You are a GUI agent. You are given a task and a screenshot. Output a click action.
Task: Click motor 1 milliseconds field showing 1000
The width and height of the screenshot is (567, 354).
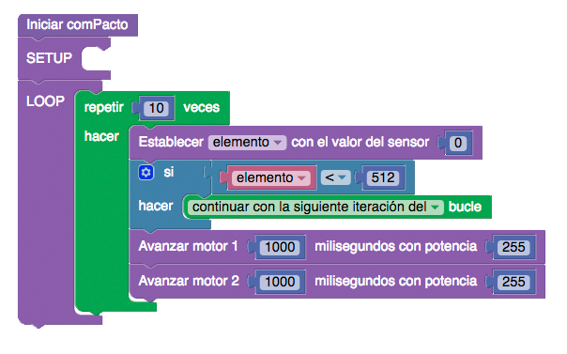(280, 247)
